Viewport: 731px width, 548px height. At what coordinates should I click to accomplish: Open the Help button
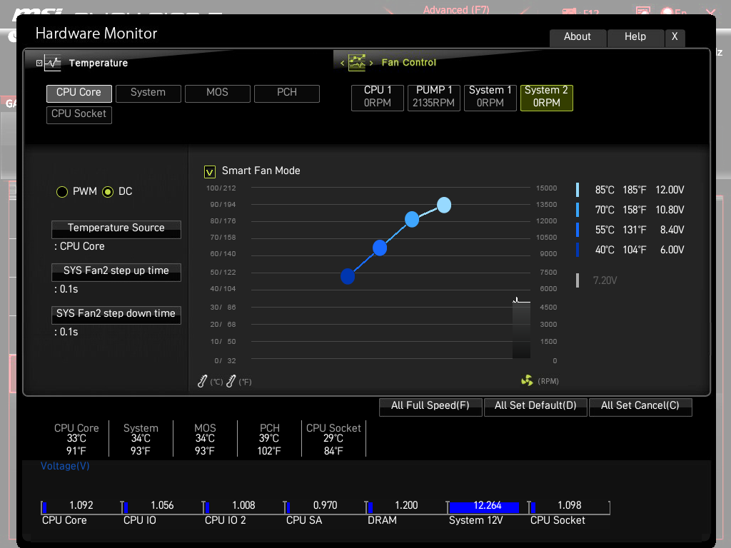coord(635,37)
